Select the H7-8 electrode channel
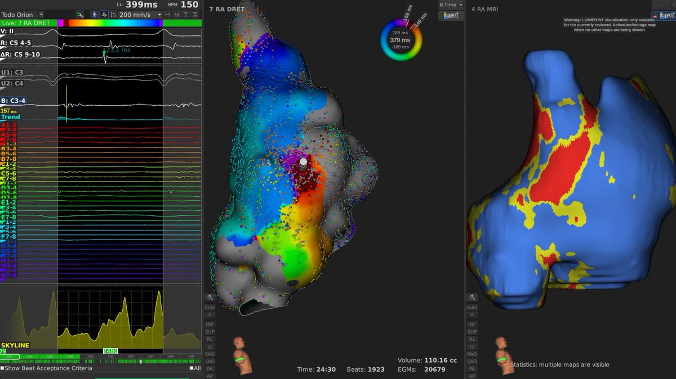676x379 pixels. point(8,276)
